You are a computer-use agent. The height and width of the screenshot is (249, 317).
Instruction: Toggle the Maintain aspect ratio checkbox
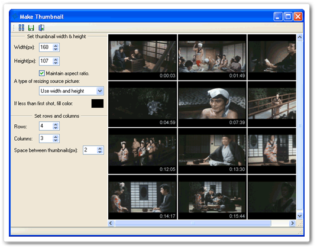(41, 73)
